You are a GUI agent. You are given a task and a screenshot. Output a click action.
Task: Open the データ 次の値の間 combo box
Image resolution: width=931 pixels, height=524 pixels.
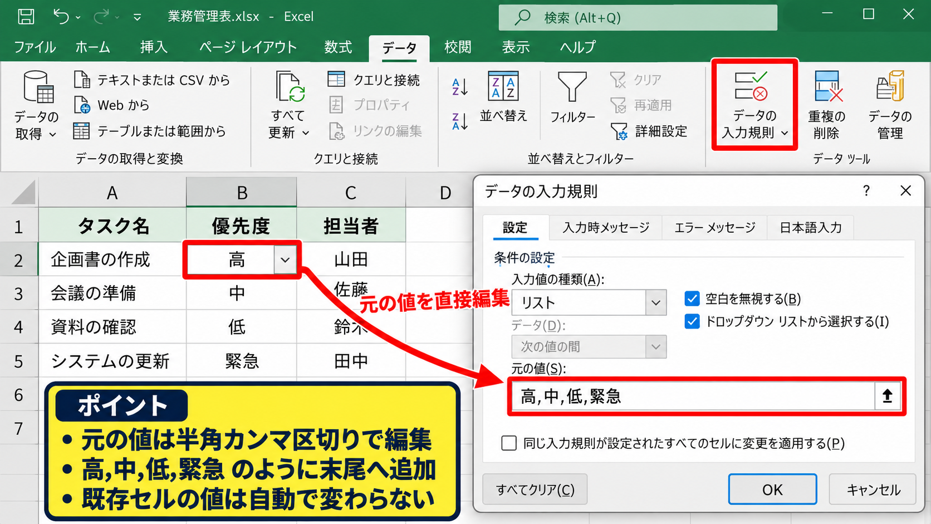click(x=589, y=346)
